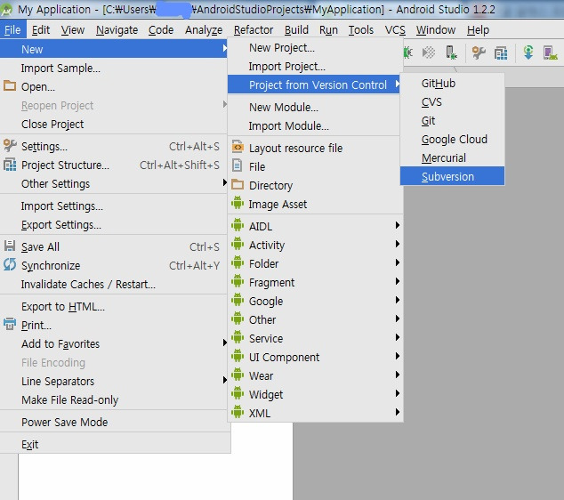Click the Android icon beside Wear
Image resolution: width=564 pixels, height=500 pixels.
point(238,375)
